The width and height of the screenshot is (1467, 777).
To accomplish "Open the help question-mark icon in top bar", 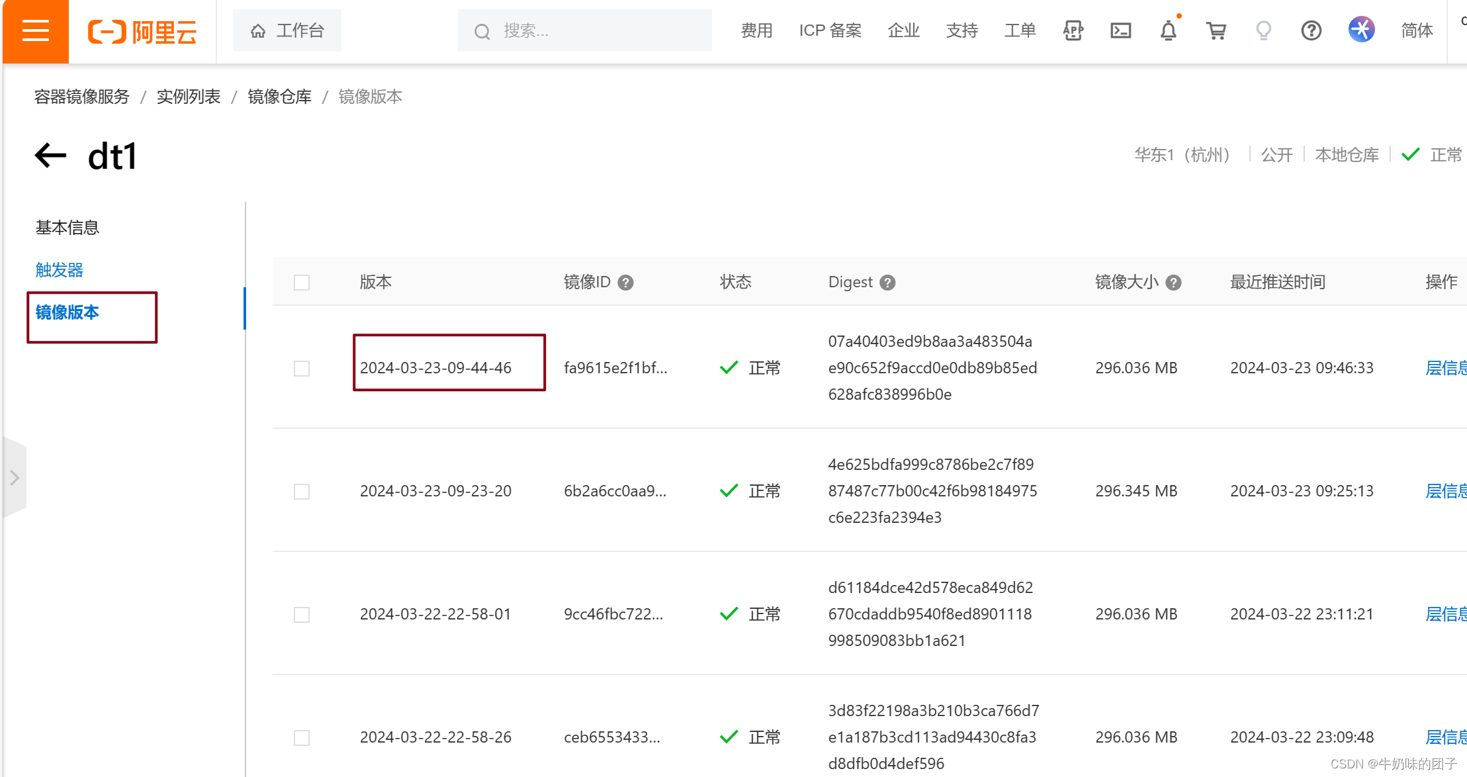I will tap(1311, 30).
